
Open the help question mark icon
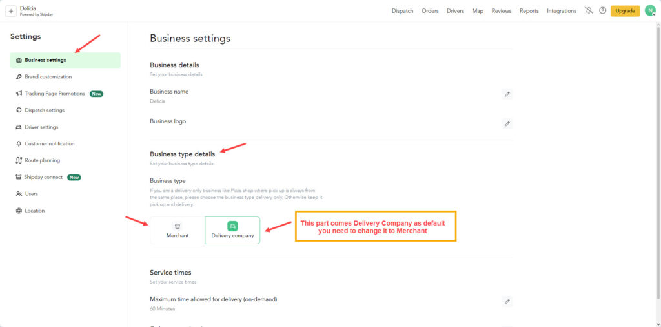click(x=602, y=11)
